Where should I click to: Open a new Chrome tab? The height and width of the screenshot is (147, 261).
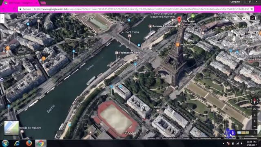[43, 3]
